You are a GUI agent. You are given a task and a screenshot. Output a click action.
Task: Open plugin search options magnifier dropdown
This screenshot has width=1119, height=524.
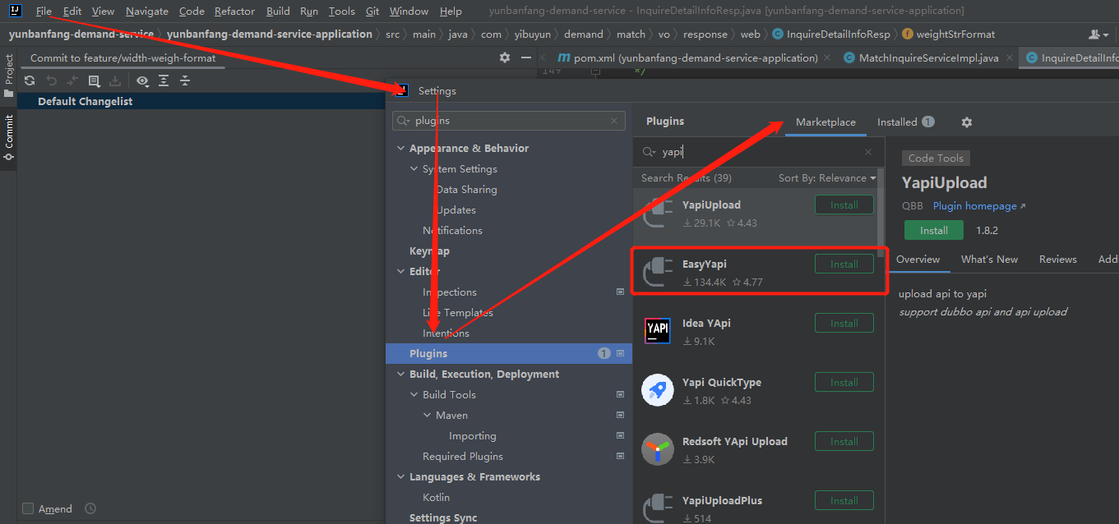click(650, 152)
